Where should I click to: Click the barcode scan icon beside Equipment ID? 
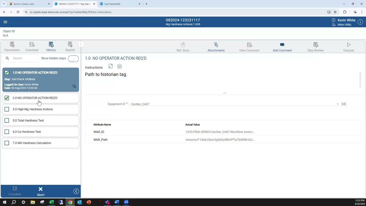(x=344, y=104)
